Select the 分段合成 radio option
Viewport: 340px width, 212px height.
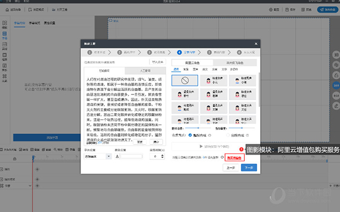(228, 135)
